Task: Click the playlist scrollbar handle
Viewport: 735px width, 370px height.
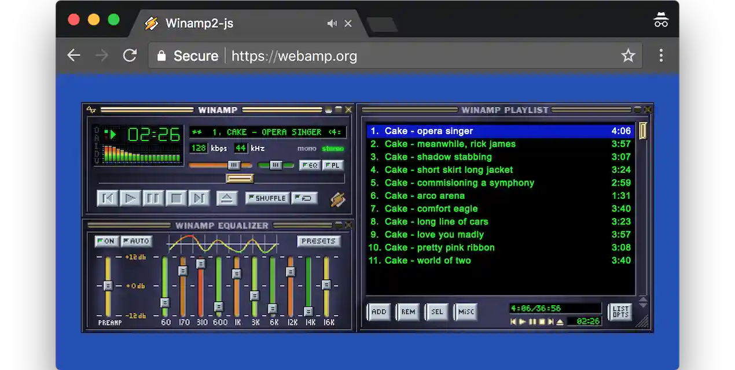Action: tap(642, 131)
